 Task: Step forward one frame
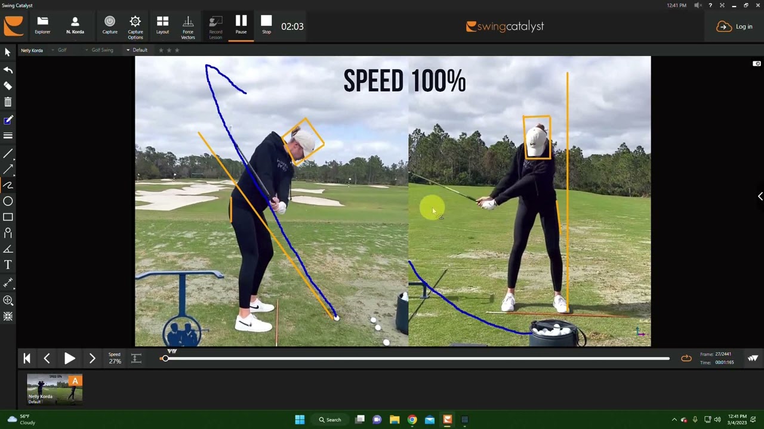pyautogui.click(x=92, y=358)
